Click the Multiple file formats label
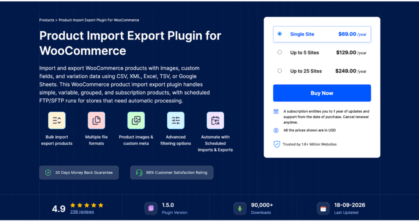419x221 pixels. pyautogui.click(x=96, y=140)
